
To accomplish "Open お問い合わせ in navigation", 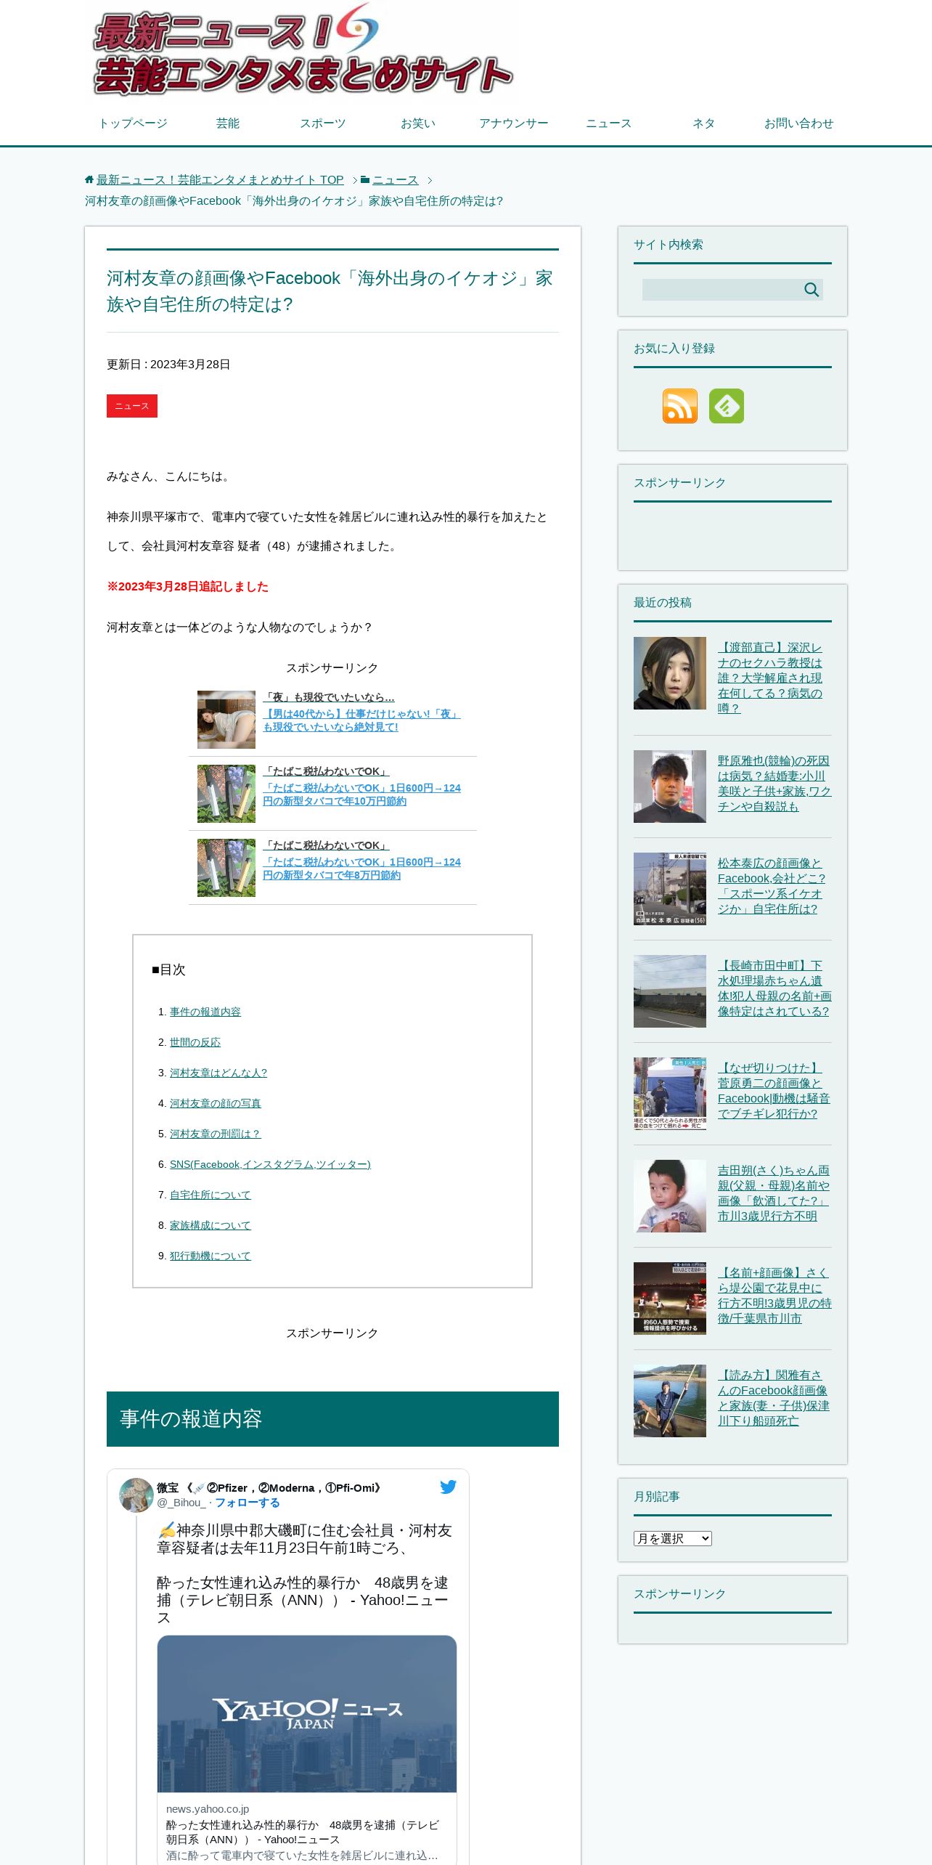I will (x=798, y=123).
